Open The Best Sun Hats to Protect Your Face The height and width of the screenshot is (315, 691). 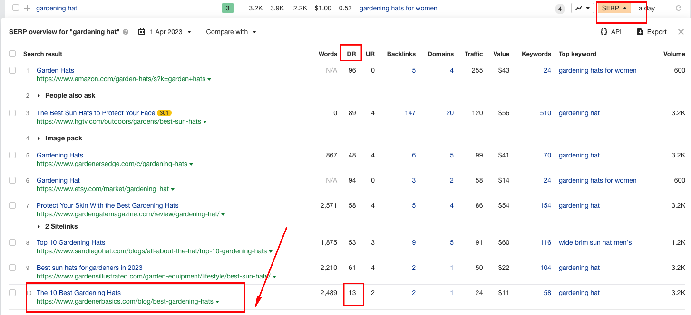click(x=96, y=113)
